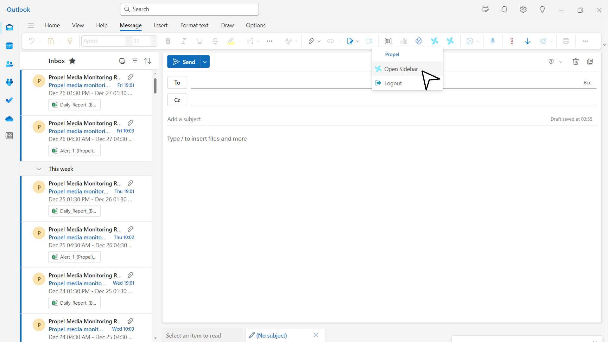Click the Send button

184,62
